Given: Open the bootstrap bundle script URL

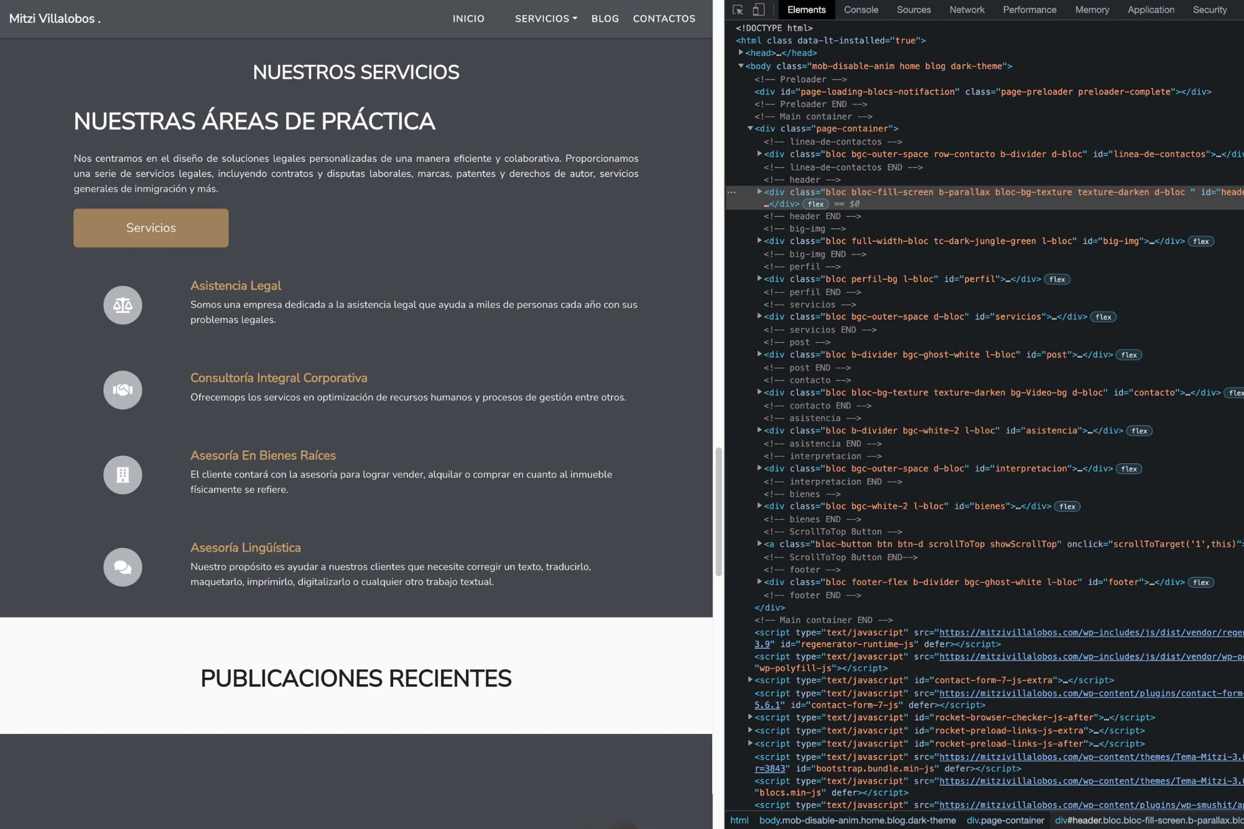Looking at the screenshot, I should 1091,757.
